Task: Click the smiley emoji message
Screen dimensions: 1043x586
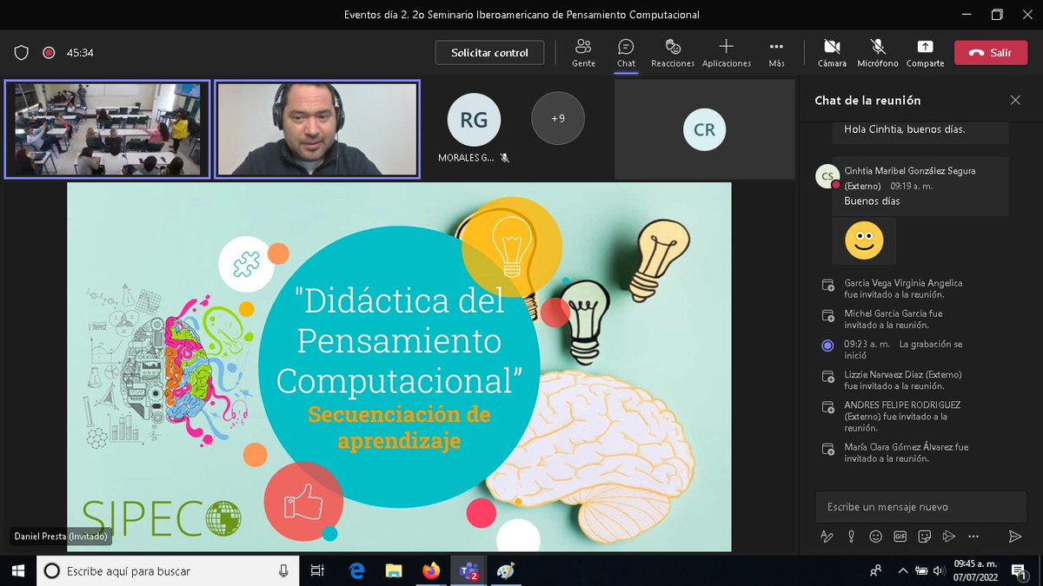Action: point(864,240)
